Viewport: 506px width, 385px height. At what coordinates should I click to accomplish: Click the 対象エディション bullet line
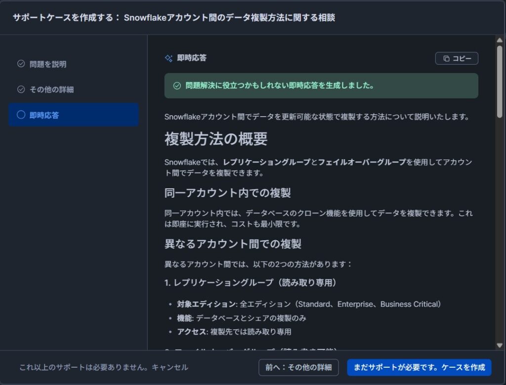pos(309,304)
